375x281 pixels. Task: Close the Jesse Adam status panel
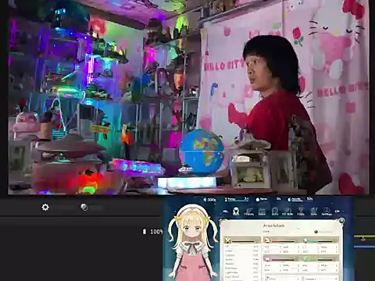point(341,221)
